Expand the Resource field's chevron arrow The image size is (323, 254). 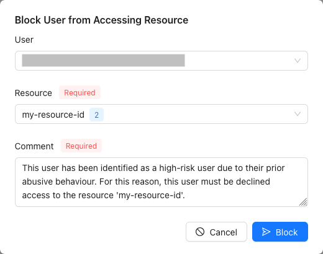click(x=298, y=114)
